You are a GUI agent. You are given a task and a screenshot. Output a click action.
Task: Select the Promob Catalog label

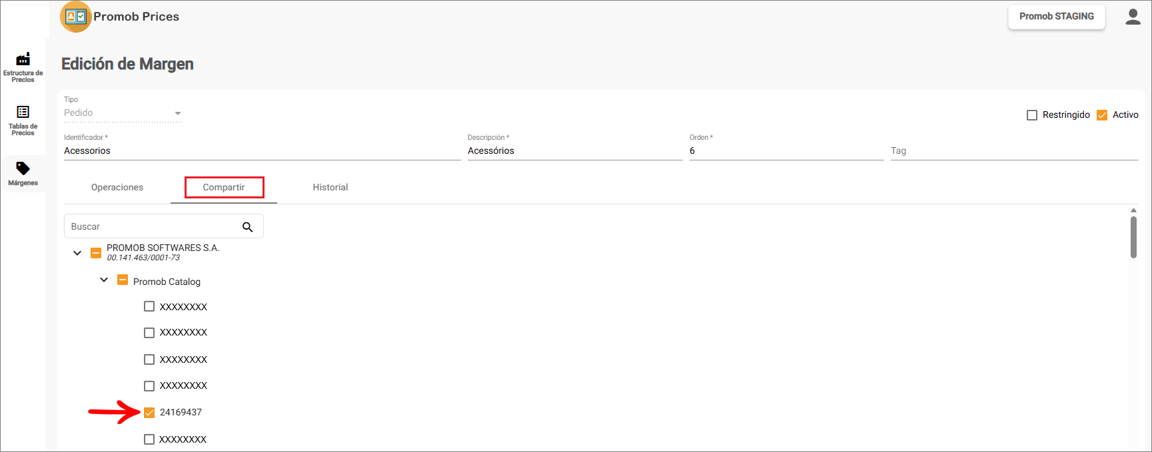coord(167,282)
